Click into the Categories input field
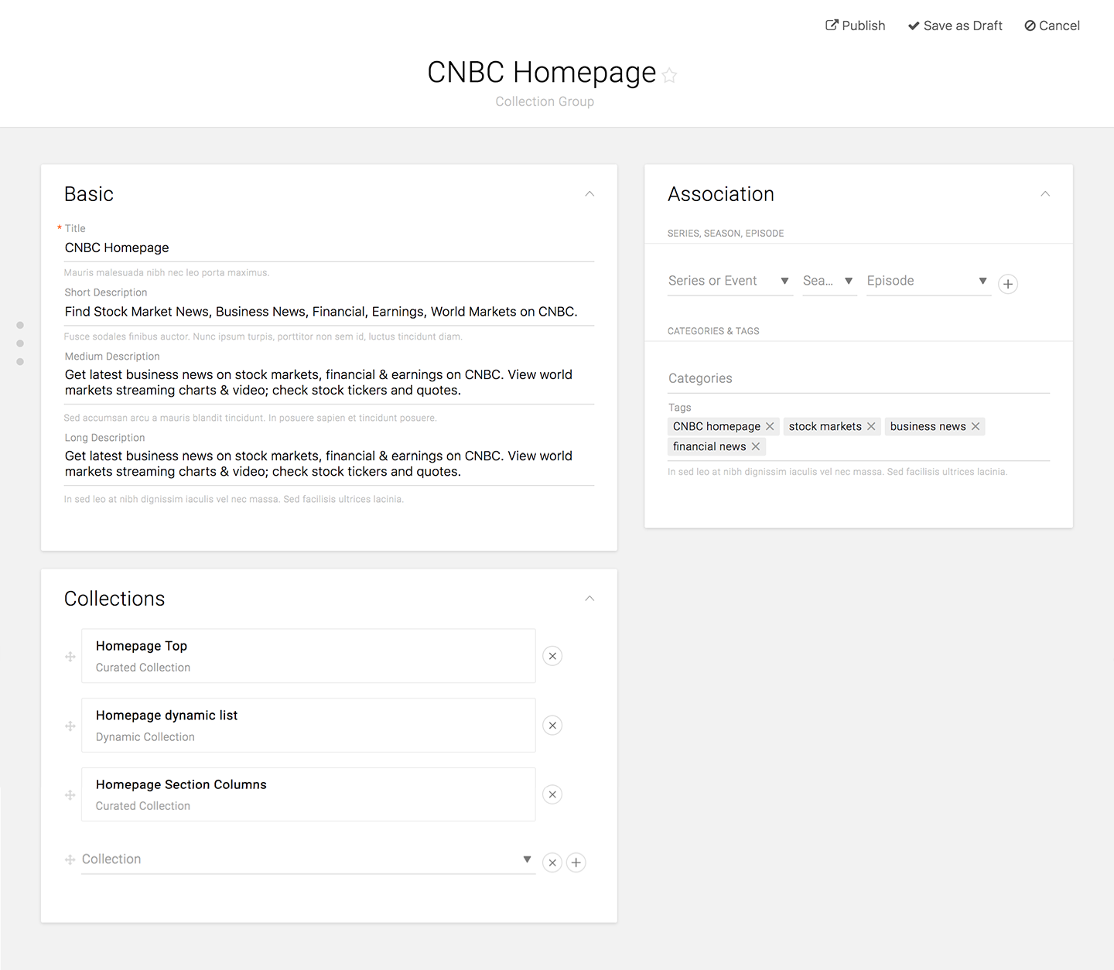 point(858,378)
